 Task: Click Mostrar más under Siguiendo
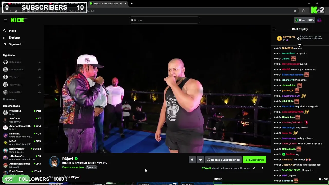tap(9, 99)
